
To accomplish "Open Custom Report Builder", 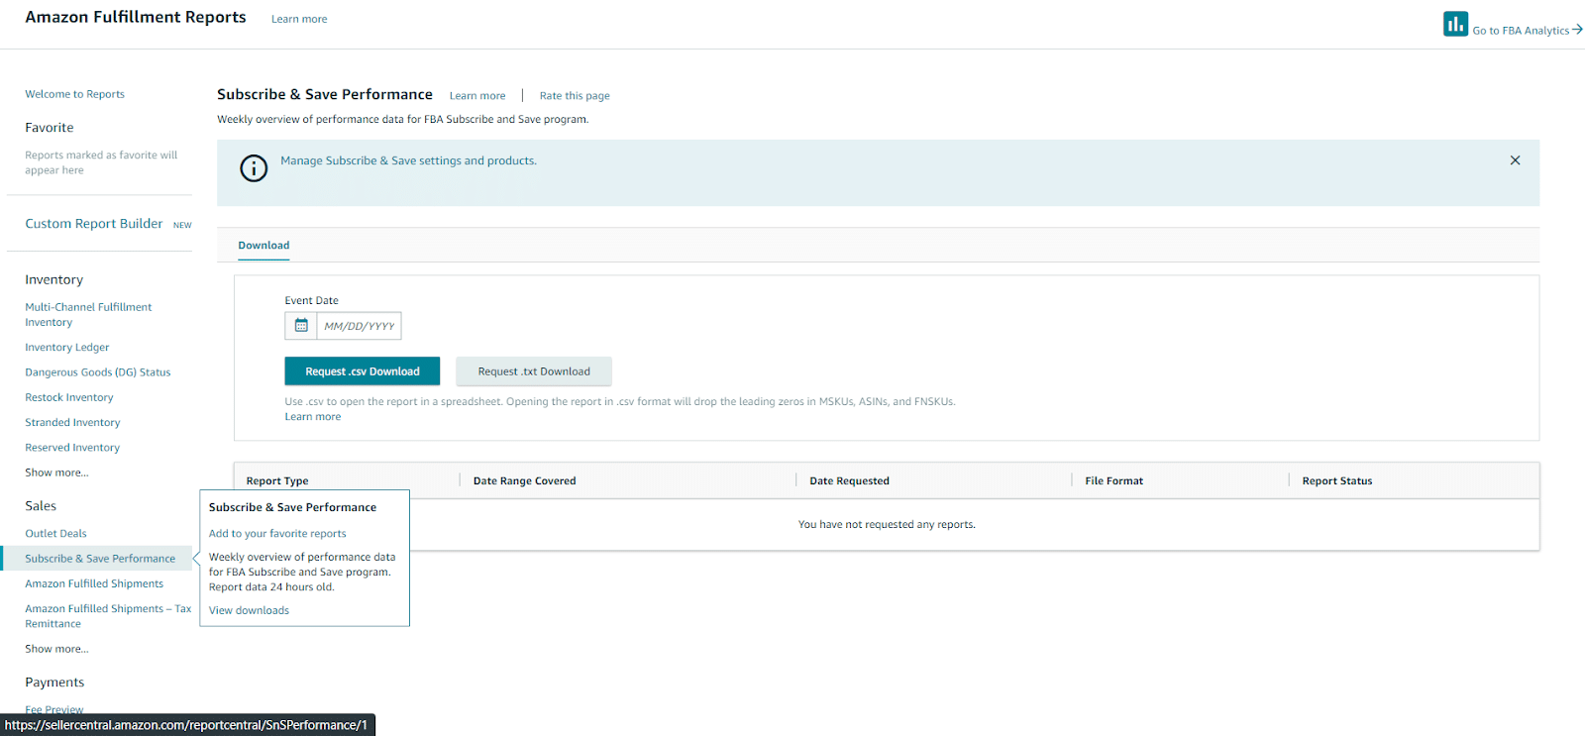I will [x=94, y=224].
